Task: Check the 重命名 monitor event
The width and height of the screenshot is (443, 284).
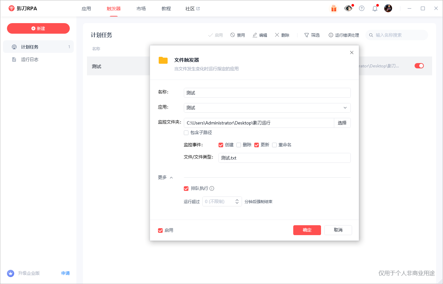Action: [274, 145]
